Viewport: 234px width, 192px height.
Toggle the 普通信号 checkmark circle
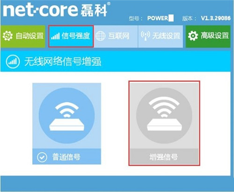(x=42, y=157)
